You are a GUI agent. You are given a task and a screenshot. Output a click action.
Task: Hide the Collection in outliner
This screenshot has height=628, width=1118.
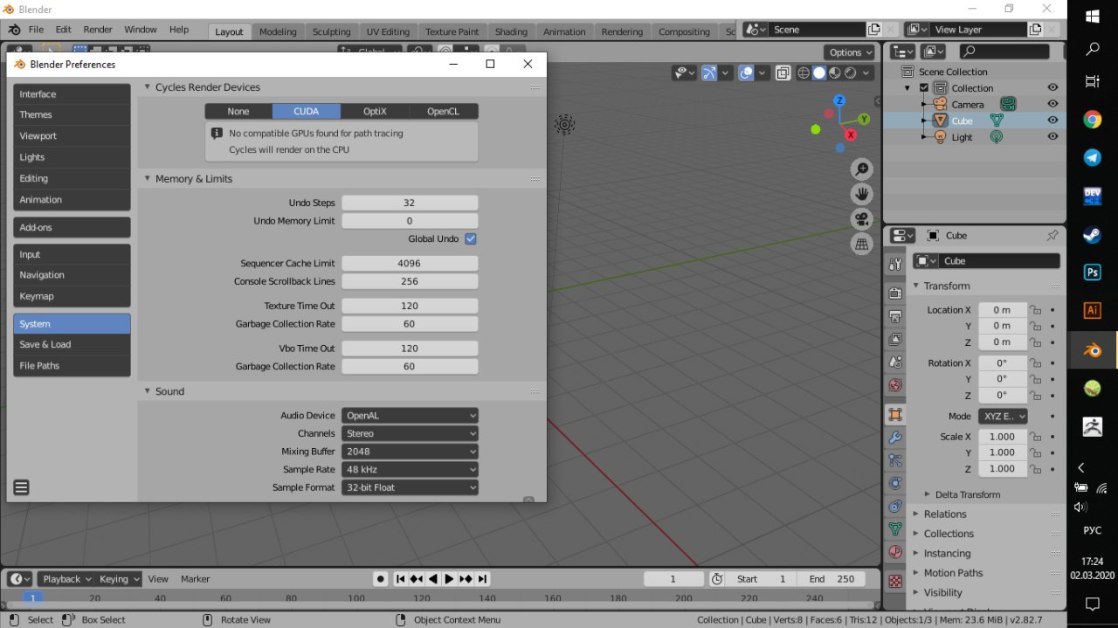(1052, 87)
